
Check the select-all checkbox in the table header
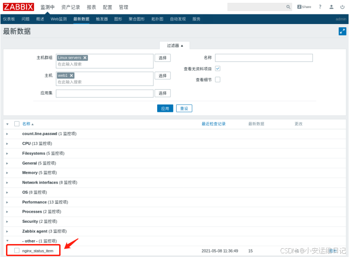(x=17, y=124)
